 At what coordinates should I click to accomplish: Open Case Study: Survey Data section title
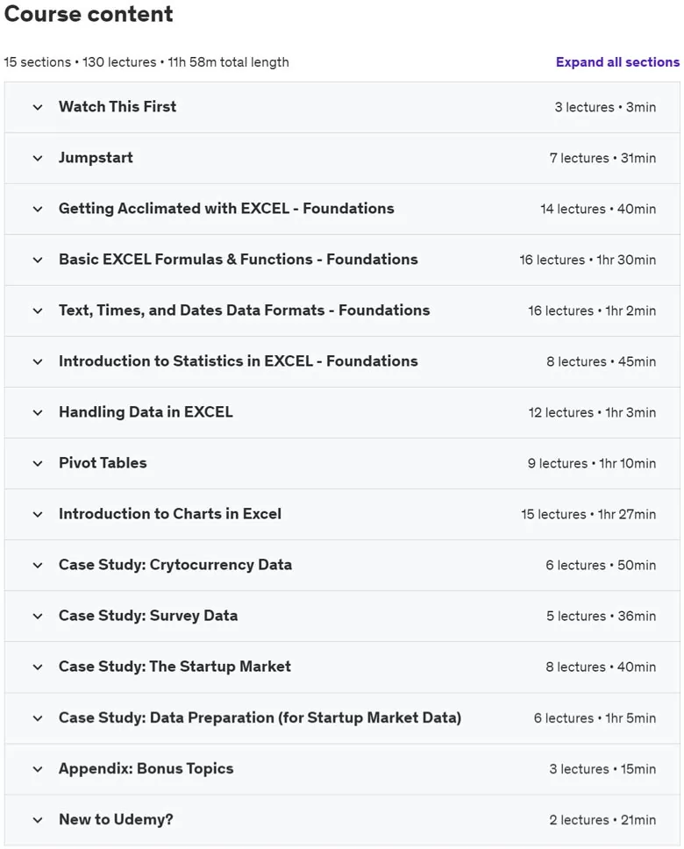[148, 616]
